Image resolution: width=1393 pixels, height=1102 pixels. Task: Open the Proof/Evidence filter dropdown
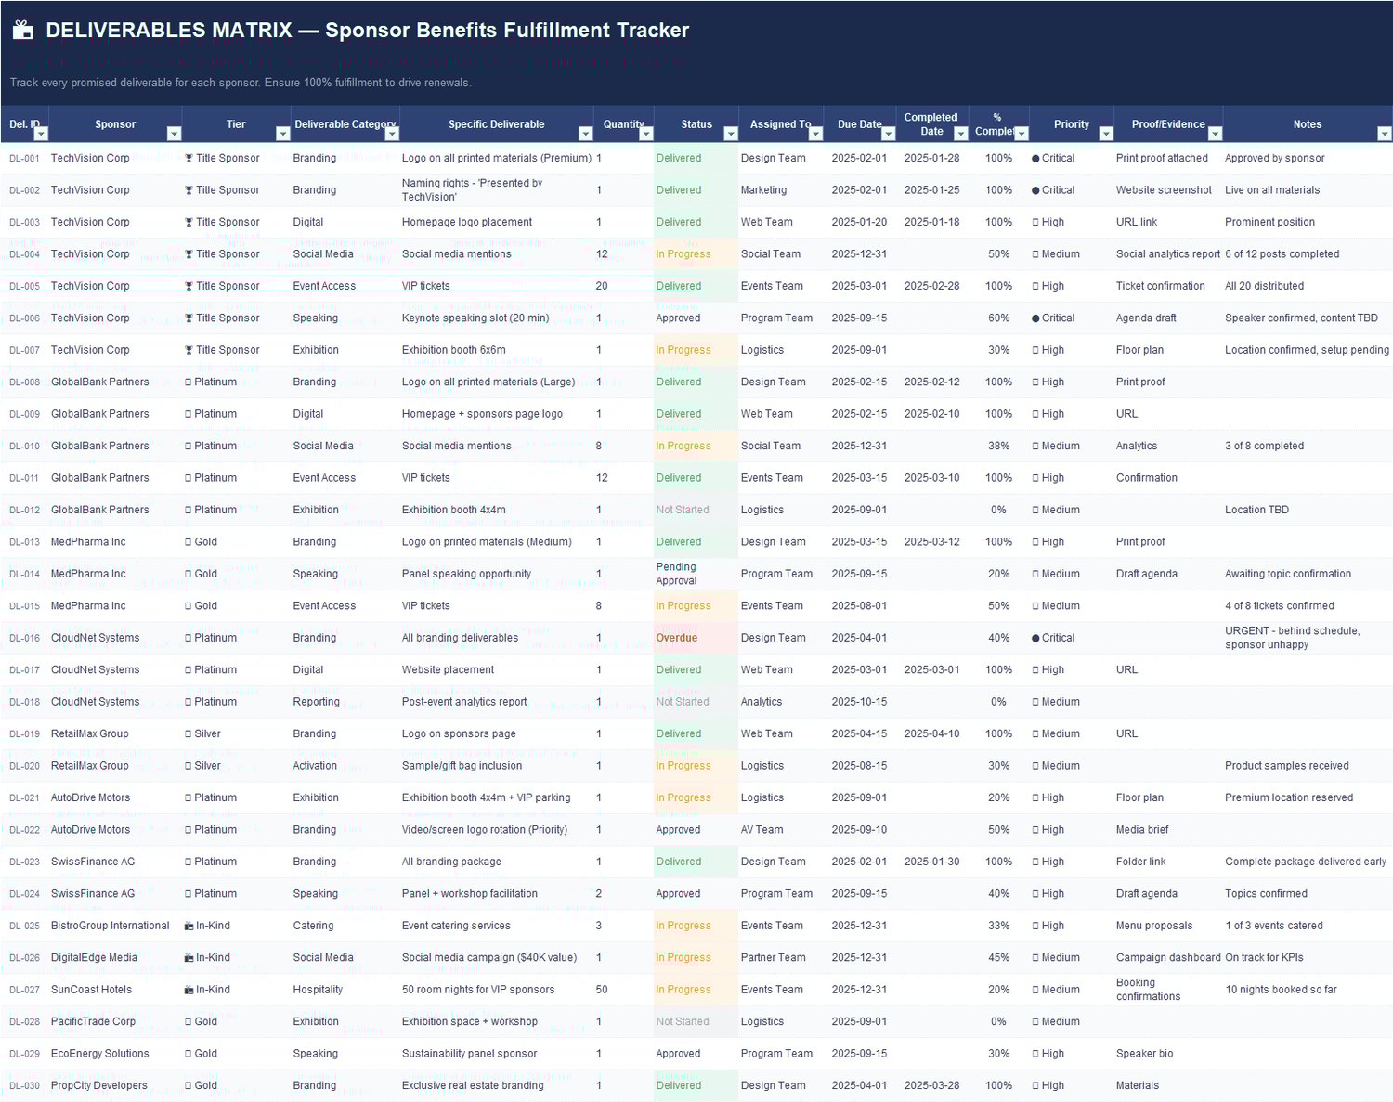pyautogui.click(x=1215, y=134)
